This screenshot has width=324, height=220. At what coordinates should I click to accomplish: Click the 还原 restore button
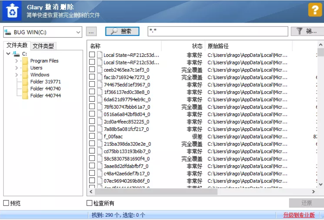click(x=307, y=203)
